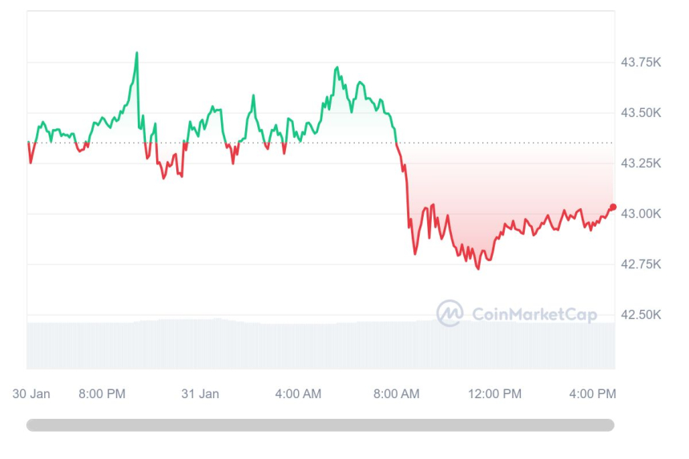Image resolution: width=689 pixels, height=459 pixels.
Task: Select the 8:00 AM time label
Action: (397, 393)
